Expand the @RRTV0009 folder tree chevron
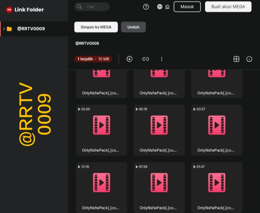 [4, 29]
